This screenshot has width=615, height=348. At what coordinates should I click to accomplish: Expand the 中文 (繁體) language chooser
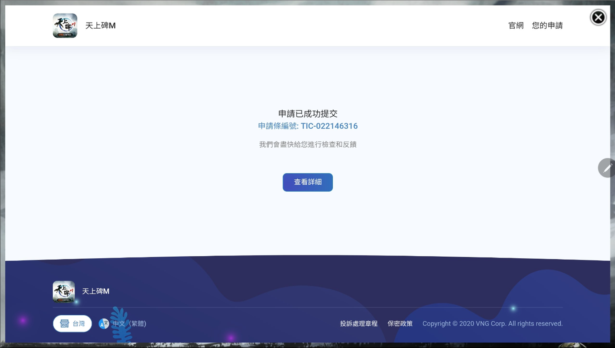[x=129, y=323]
